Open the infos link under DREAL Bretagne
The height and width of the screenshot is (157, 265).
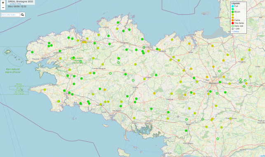19,4
